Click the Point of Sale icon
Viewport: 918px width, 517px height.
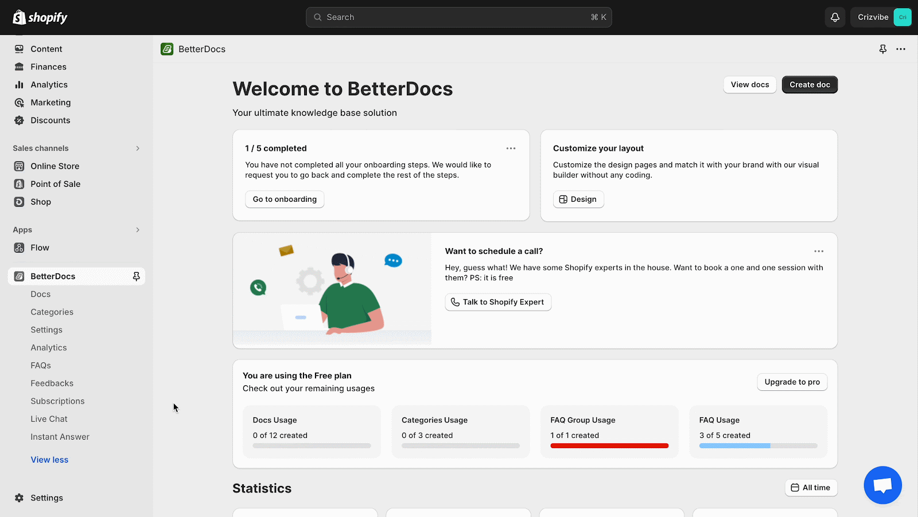[x=19, y=183]
